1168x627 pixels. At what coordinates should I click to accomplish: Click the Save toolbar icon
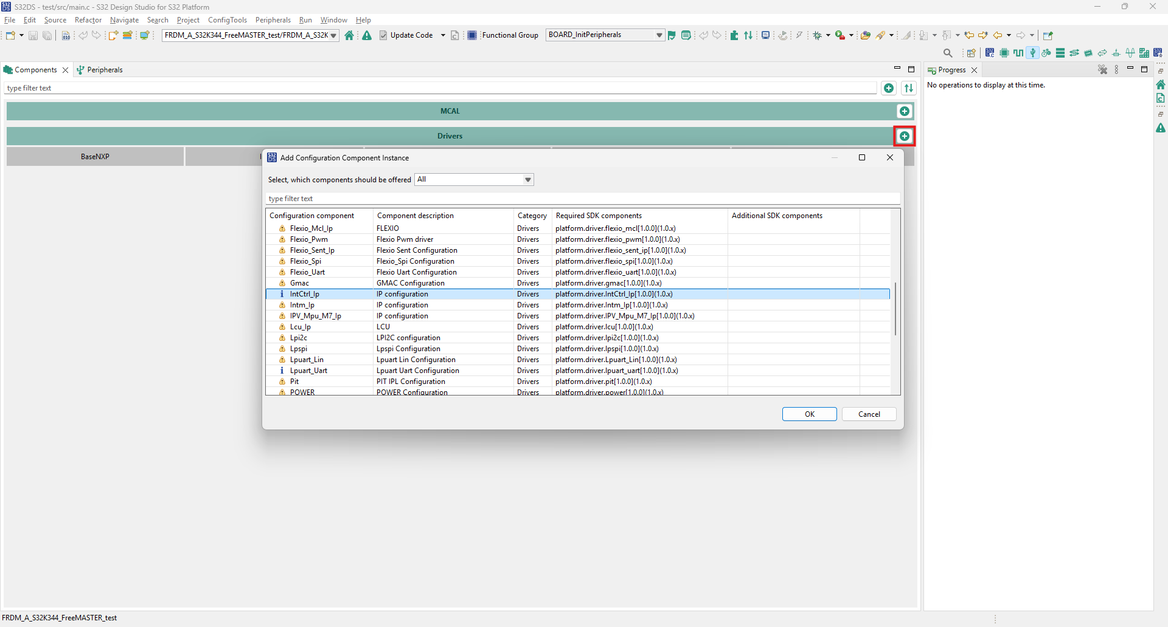(33, 35)
